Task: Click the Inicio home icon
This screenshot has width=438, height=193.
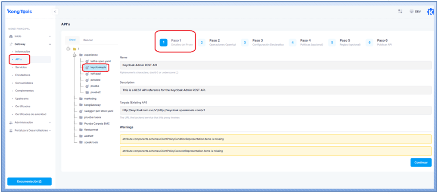Action: click(x=11, y=37)
